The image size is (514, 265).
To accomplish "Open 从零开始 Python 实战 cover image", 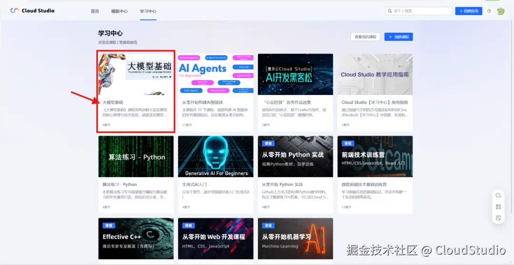I will pyautogui.click(x=296, y=156).
